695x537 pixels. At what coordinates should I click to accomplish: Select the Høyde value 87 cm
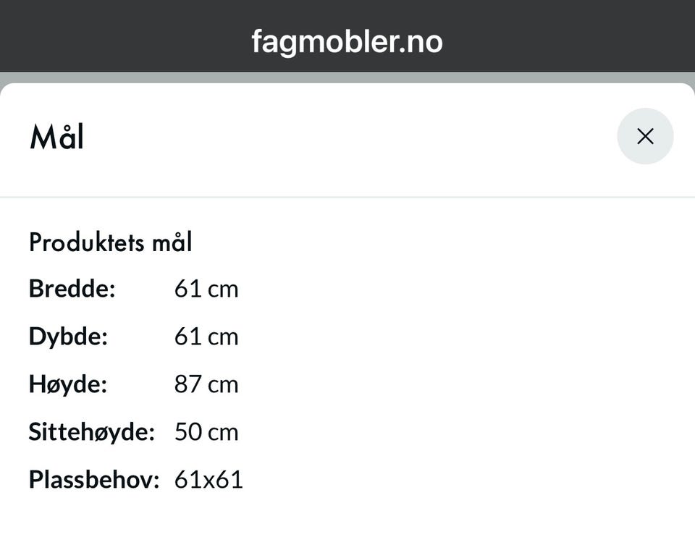(206, 384)
